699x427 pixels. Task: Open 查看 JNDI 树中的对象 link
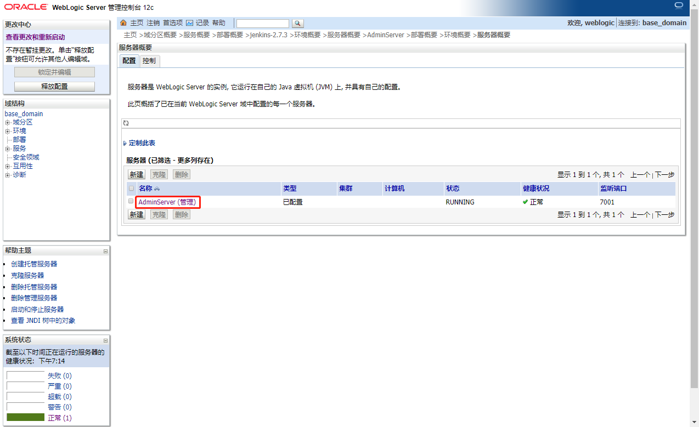pos(43,321)
